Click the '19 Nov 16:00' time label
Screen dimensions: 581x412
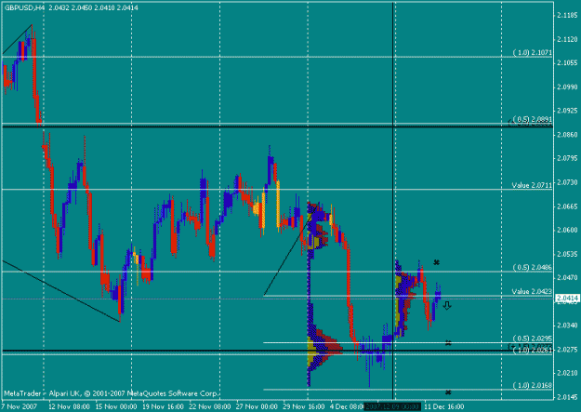pyautogui.click(x=164, y=406)
